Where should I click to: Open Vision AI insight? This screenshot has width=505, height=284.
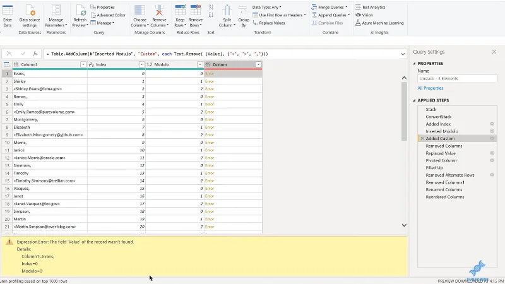click(364, 15)
